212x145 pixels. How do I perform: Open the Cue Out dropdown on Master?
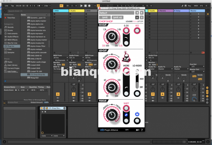[x=197, y=67]
